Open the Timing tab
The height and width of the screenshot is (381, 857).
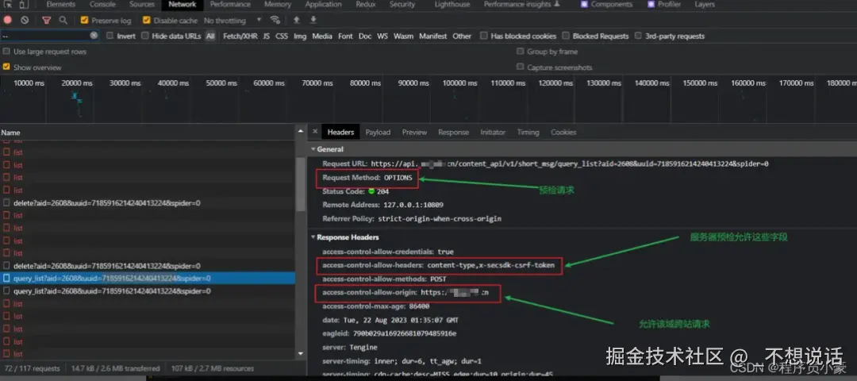click(528, 133)
